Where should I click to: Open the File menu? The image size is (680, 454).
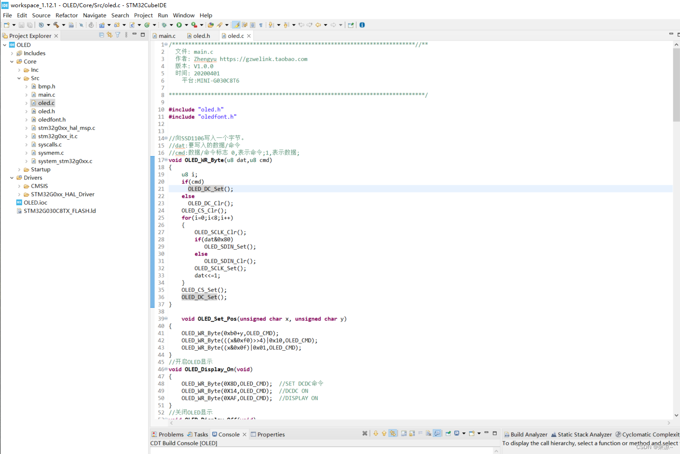point(7,15)
